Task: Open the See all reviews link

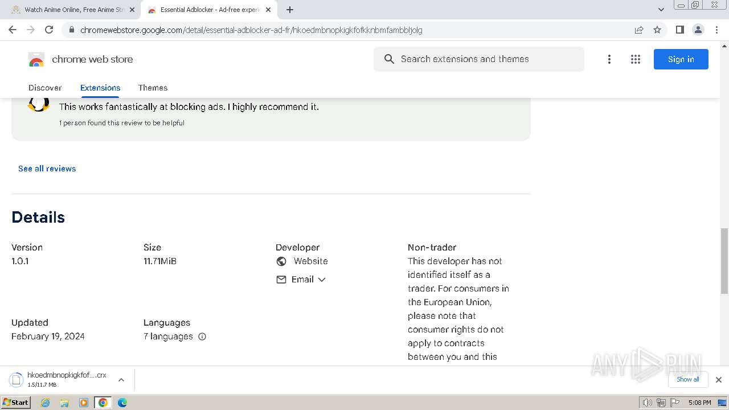Action: 47,169
